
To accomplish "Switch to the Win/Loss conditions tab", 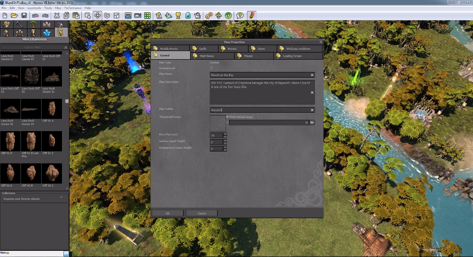I will point(298,49).
